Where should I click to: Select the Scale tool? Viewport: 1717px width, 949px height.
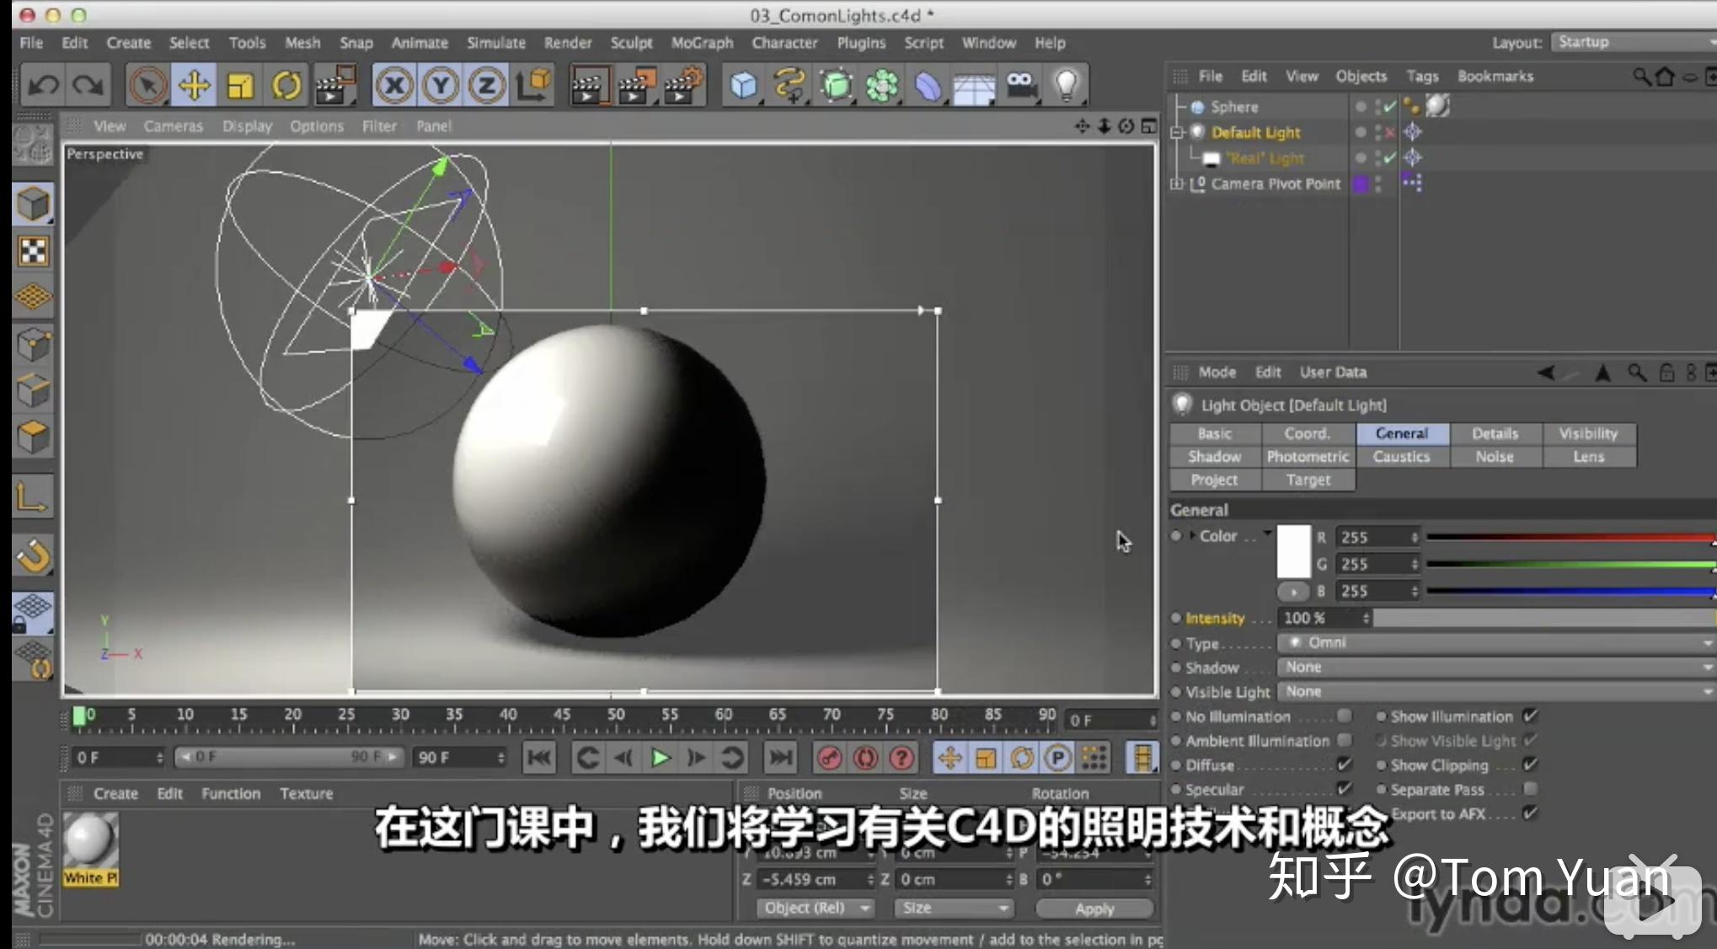(240, 85)
